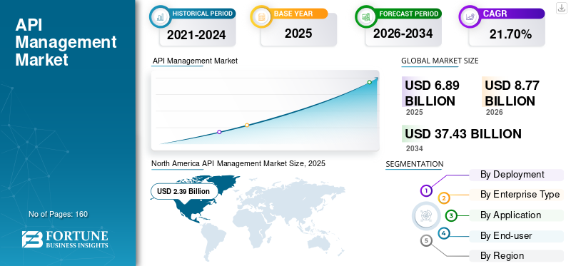Click the blue numbered circle 4
Image resolution: width=571 pixels, height=266 pixels.
443,233
